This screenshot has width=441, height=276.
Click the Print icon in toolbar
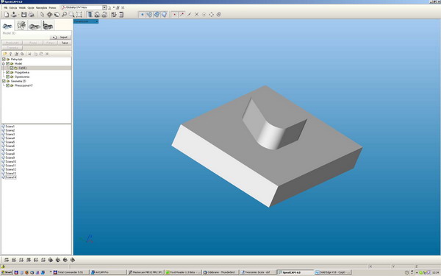(x=31, y=15)
